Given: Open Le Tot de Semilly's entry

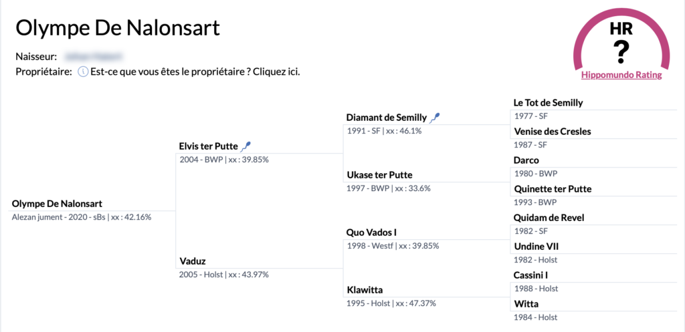Looking at the screenshot, I should [x=549, y=102].
